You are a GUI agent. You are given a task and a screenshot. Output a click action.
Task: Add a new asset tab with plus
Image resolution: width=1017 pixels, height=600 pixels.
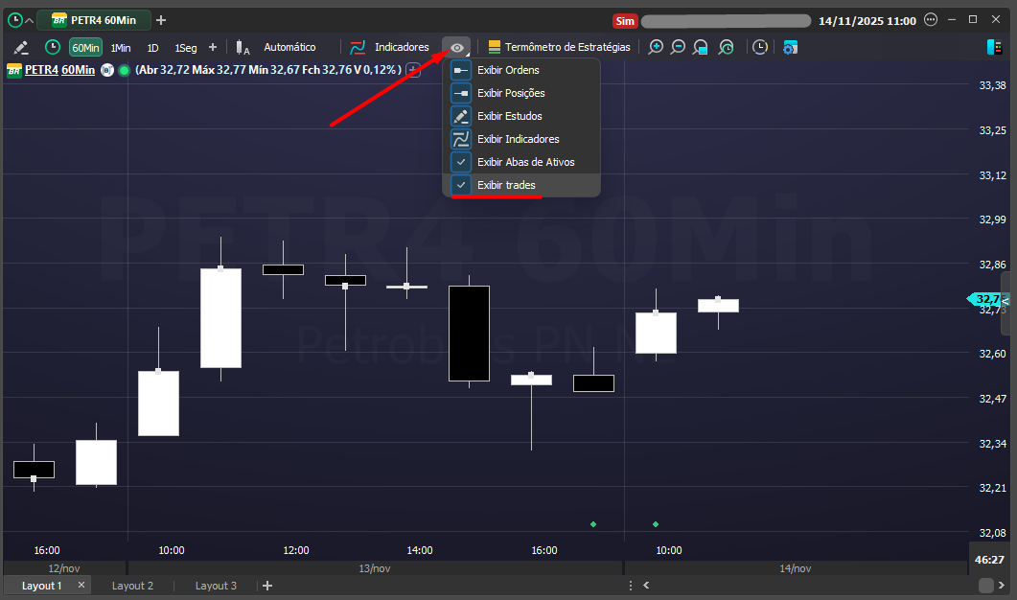click(161, 20)
